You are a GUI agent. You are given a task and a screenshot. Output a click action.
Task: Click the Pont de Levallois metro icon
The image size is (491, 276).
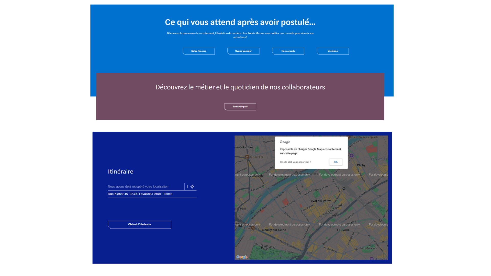[x=296, y=173]
